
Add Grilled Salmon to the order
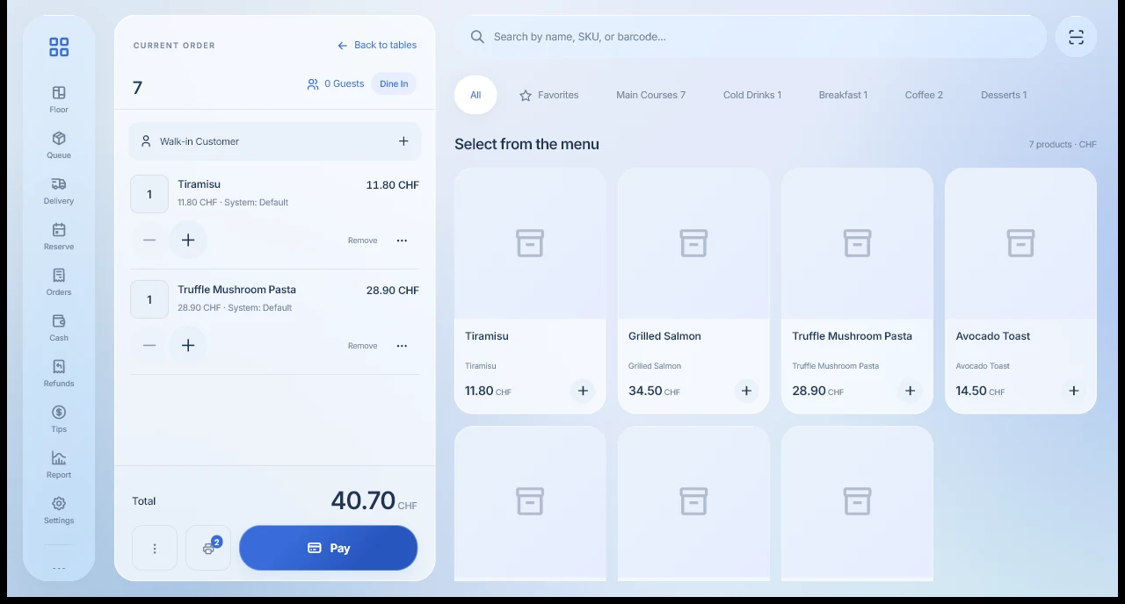coord(746,391)
